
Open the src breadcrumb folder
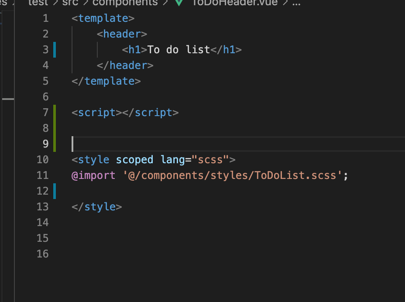coord(70,3)
